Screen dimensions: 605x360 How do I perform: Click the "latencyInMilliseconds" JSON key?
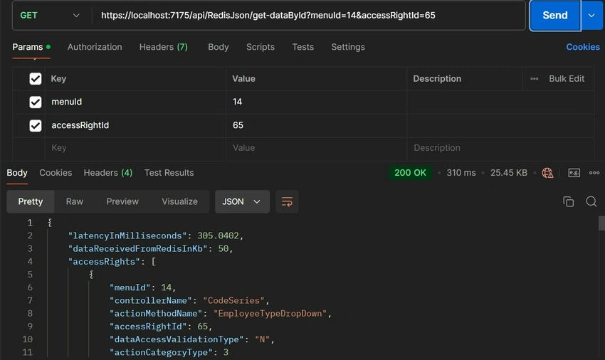point(127,235)
